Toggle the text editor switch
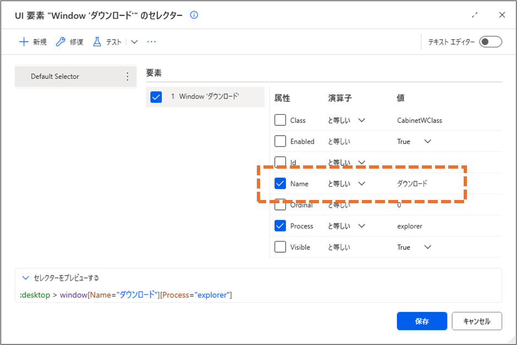 (x=490, y=42)
